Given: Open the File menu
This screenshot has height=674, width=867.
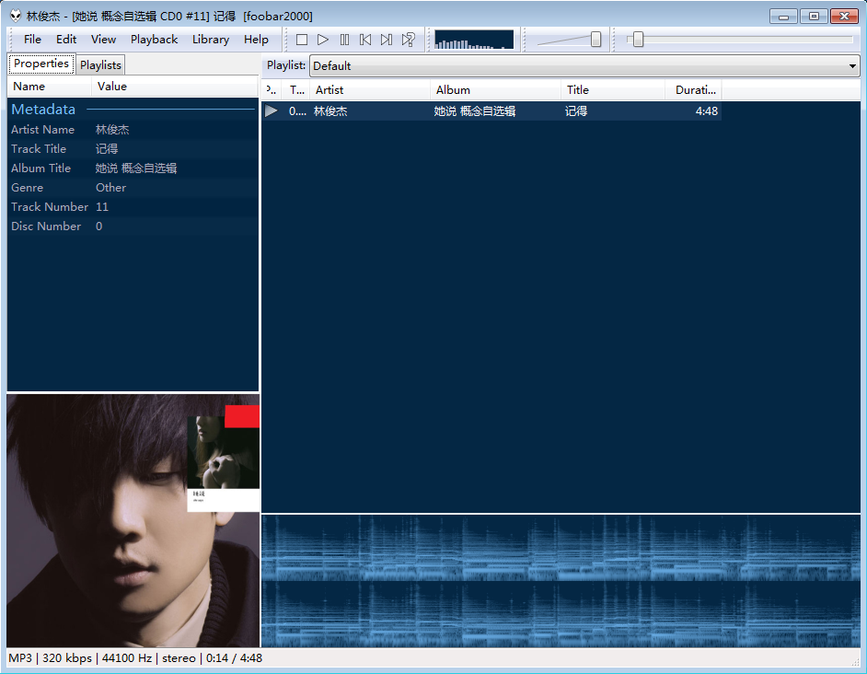Looking at the screenshot, I should tap(32, 40).
